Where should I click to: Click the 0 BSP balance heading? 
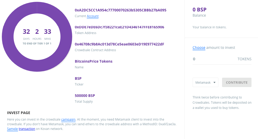[x=199, y=10]
